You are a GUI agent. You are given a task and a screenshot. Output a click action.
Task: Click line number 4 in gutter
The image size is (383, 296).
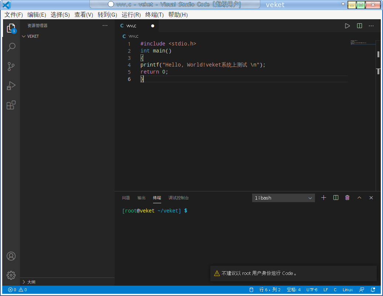(x=129, y=65)
